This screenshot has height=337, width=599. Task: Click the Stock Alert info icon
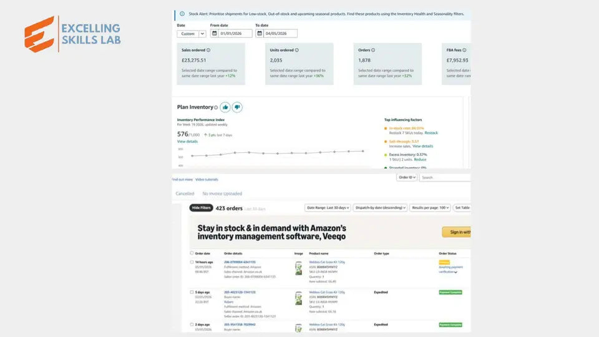click(182, 14)
